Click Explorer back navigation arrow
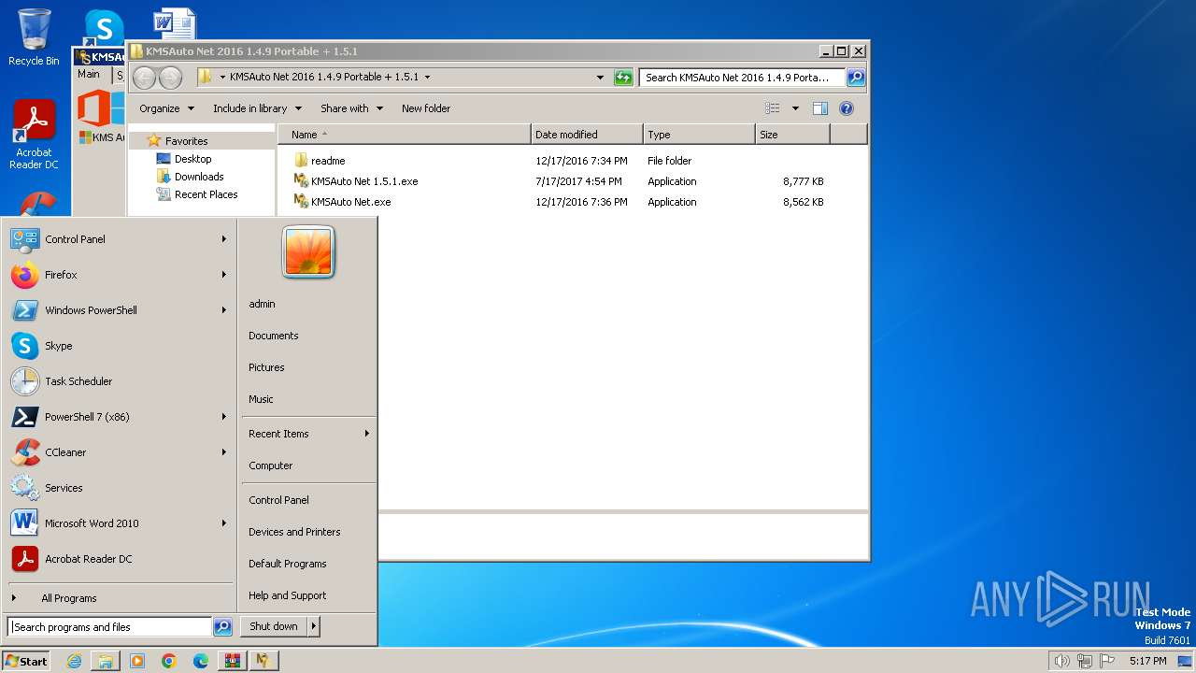The width and height of the screenshot is (1196, 673). coord(145,78)
